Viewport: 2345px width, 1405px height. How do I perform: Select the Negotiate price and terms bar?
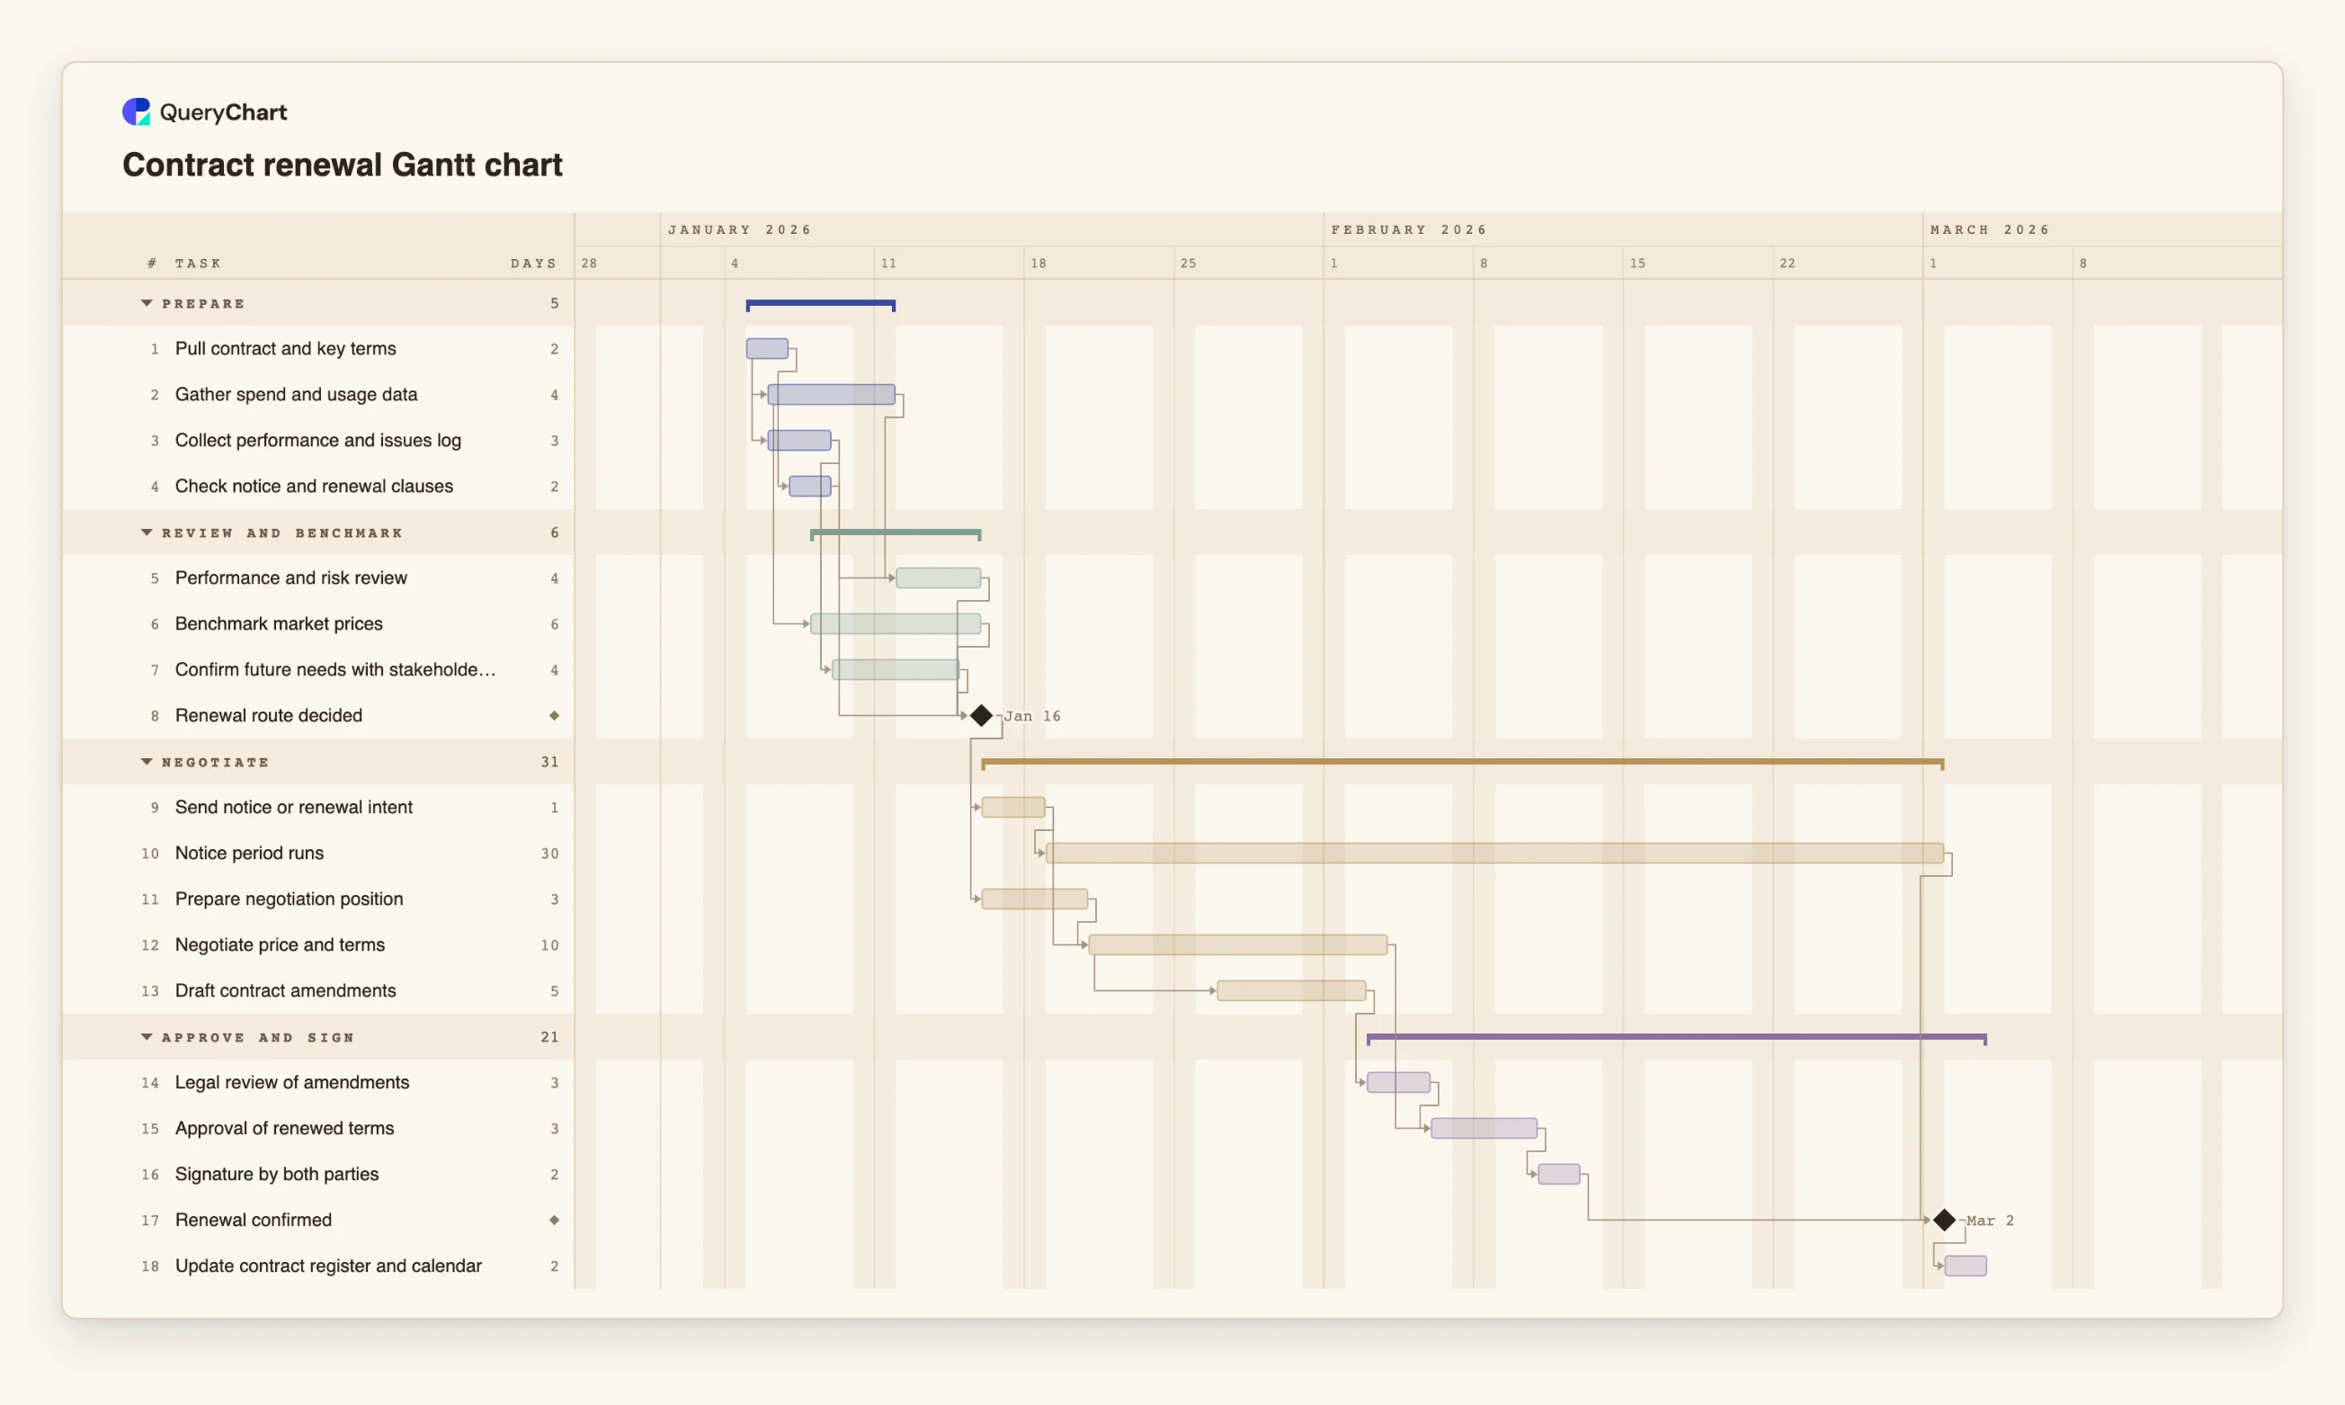(1238, 944)
